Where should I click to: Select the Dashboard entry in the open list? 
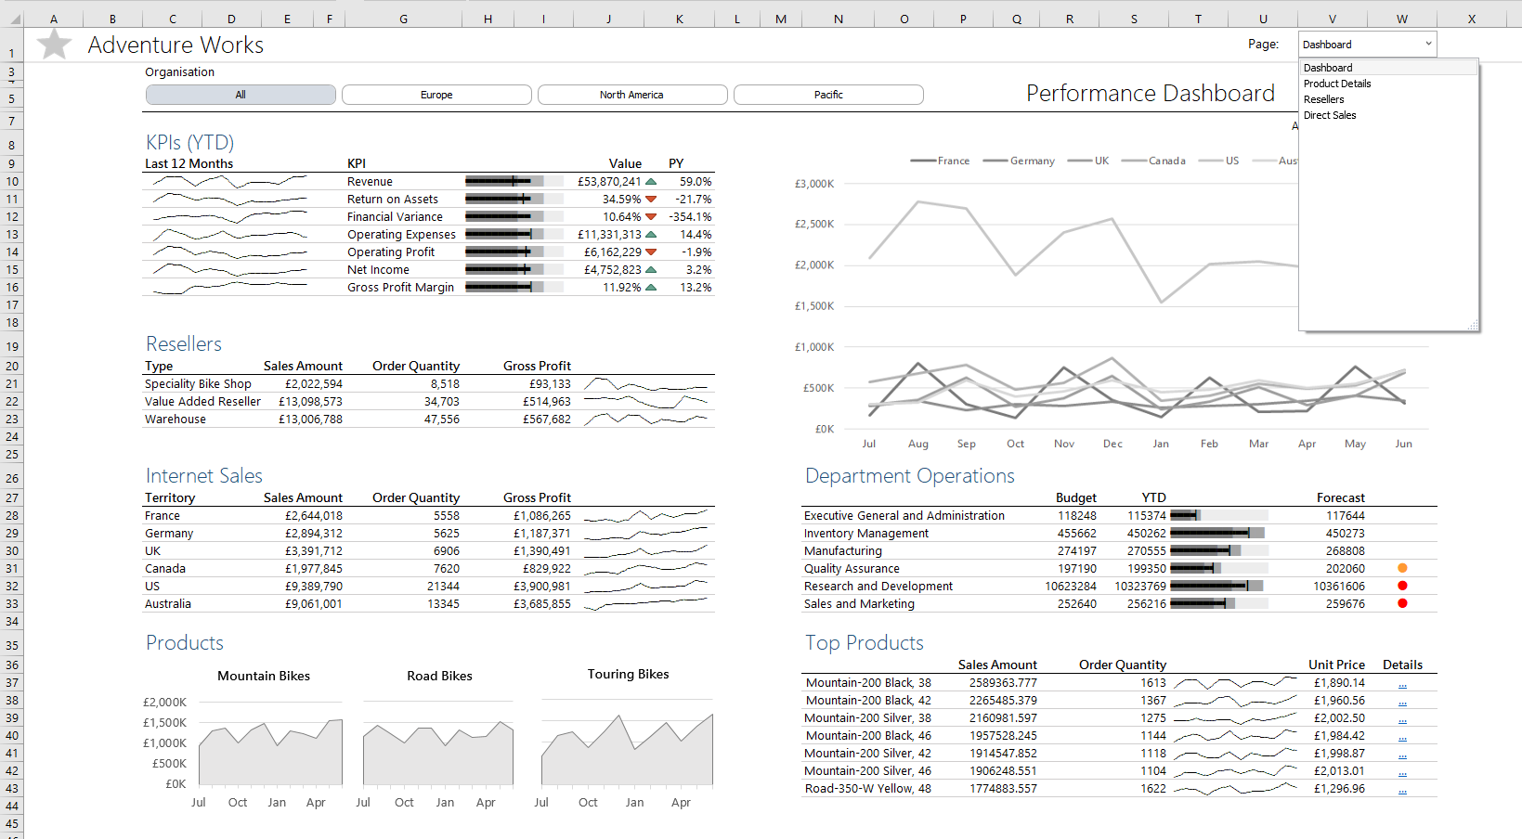(x=1328, y=68)
